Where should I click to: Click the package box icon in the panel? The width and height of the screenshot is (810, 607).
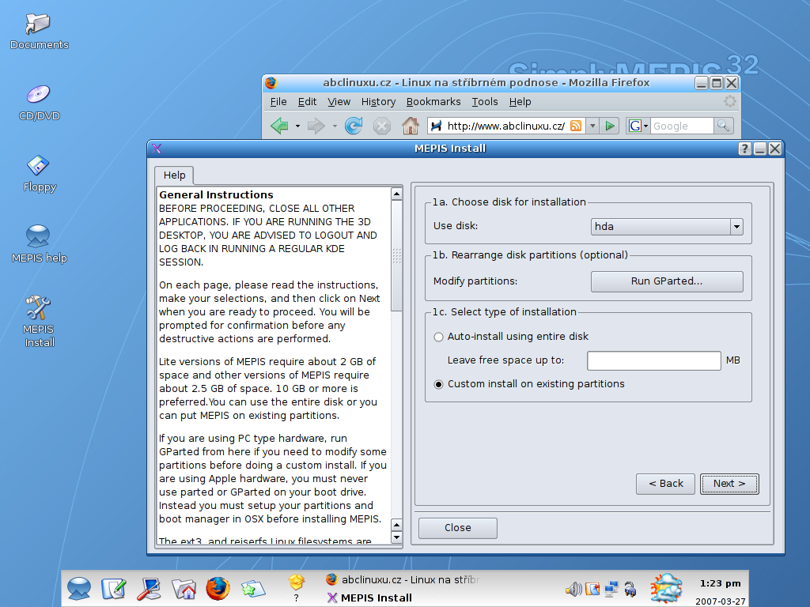click(297, 582)
